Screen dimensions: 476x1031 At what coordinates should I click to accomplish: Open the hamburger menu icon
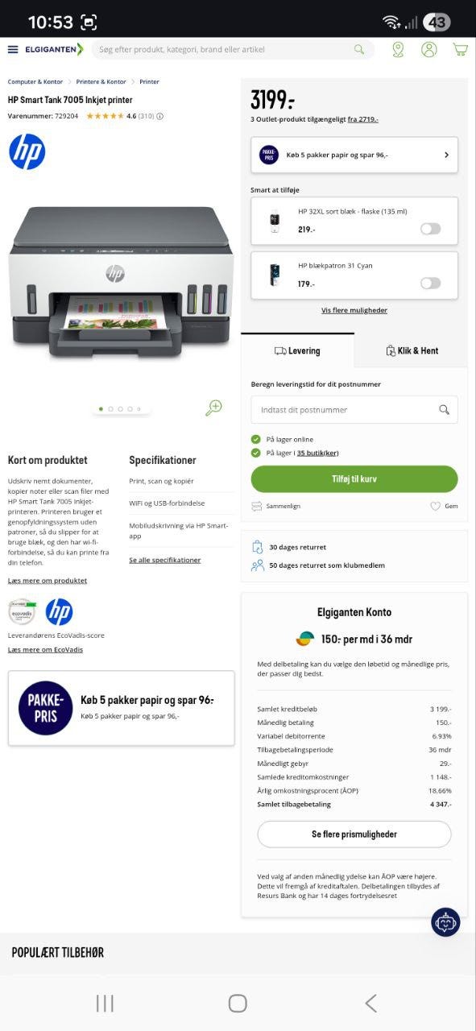(x=13, y=49)
